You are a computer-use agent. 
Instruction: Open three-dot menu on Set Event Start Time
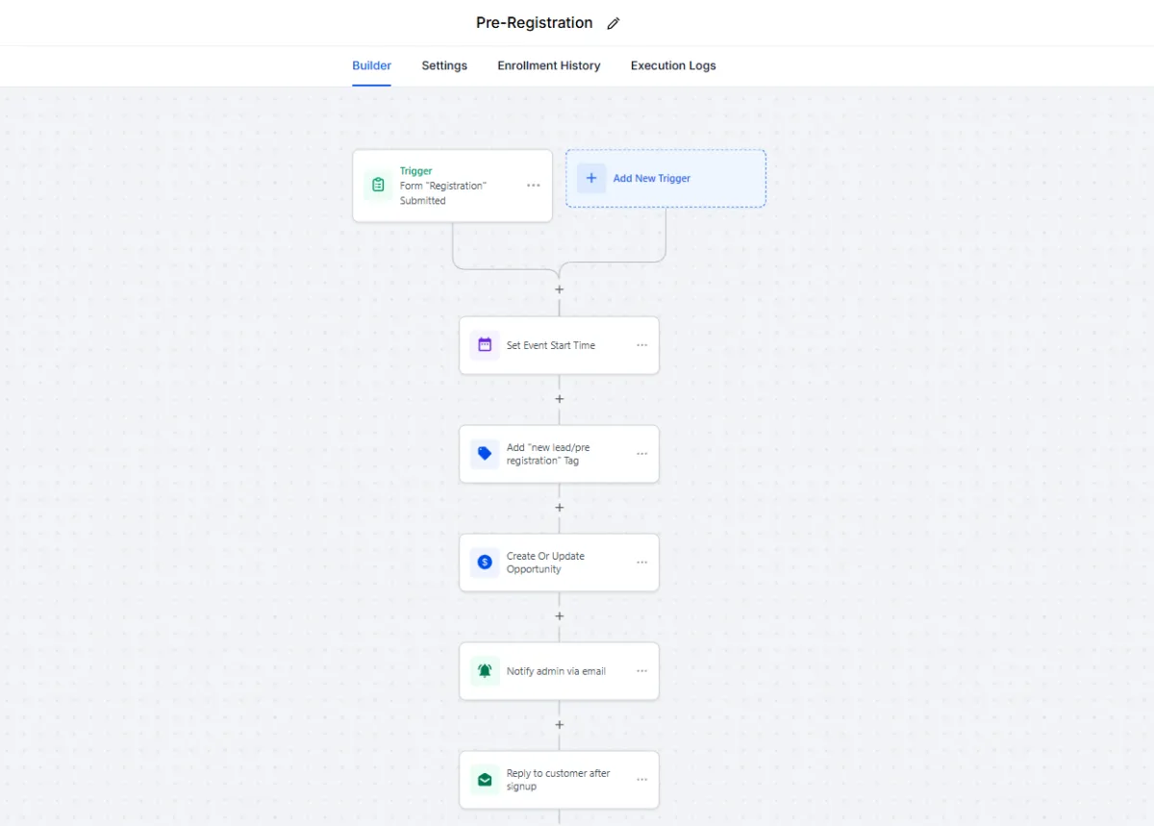tap(641, 345)
